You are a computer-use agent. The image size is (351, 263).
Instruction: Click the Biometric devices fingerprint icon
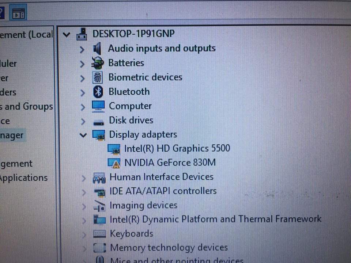(98, 77)
